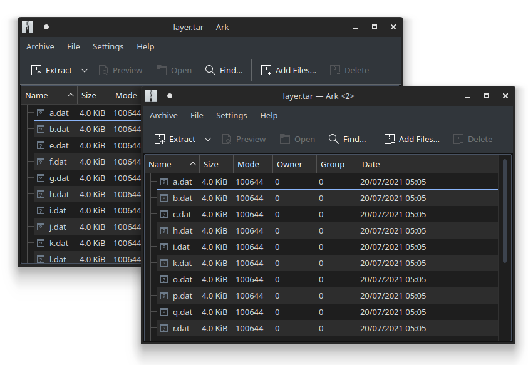Select i.dat row in back Ark window
Screen dimensions: 528x365
[87, 210]
